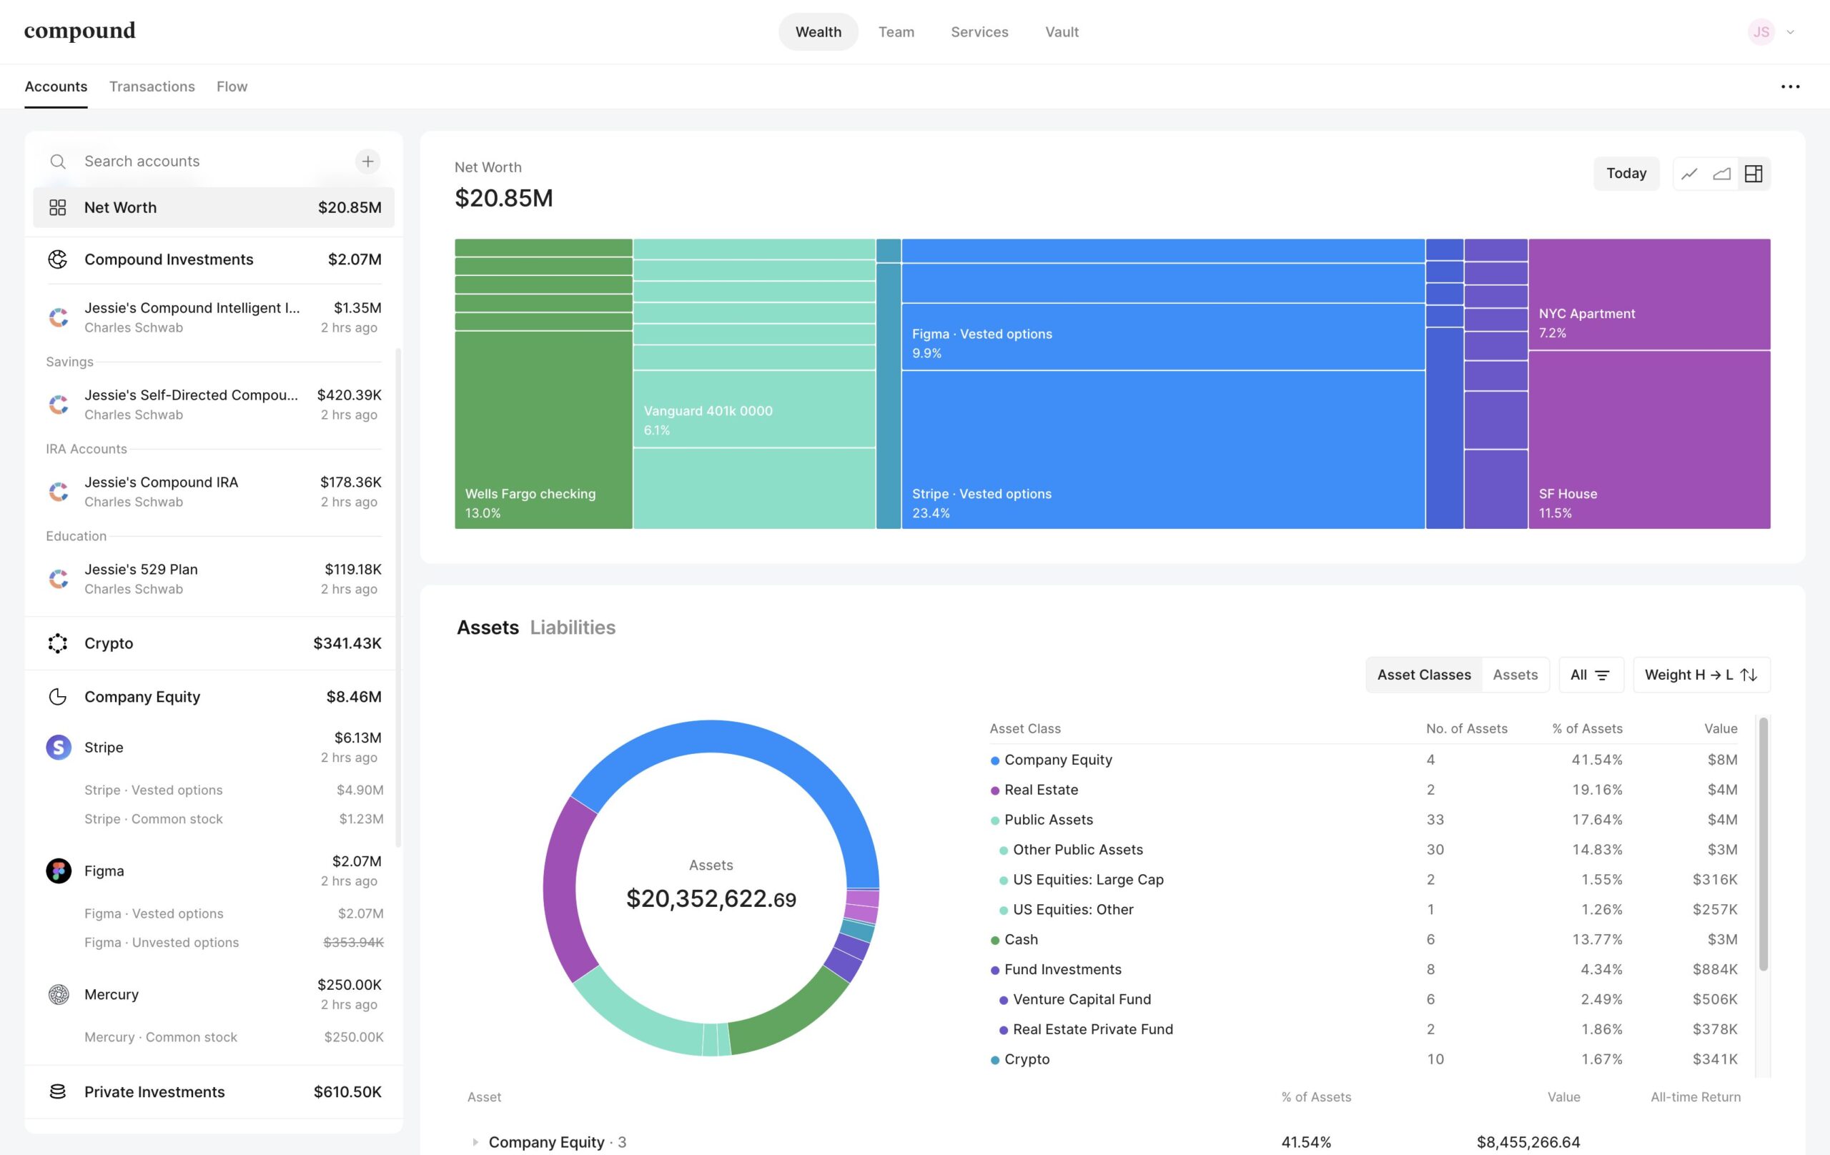Viewport: 1830px width, 1155px height.
Task: Open Compound Investments account group
Action: (214, 259)
